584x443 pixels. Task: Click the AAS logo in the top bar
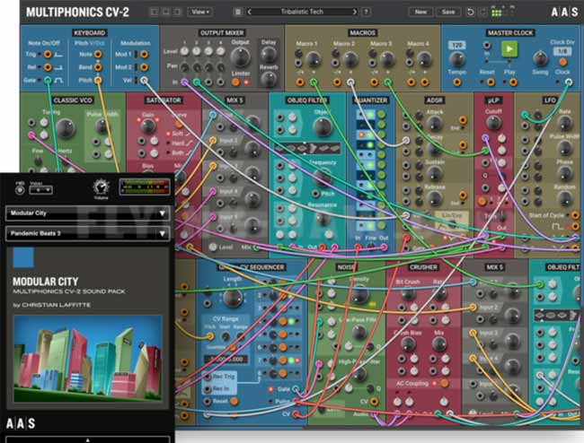(x=564, y=12)
